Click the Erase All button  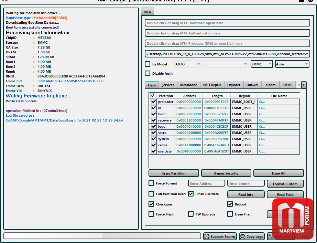[278, 173]
